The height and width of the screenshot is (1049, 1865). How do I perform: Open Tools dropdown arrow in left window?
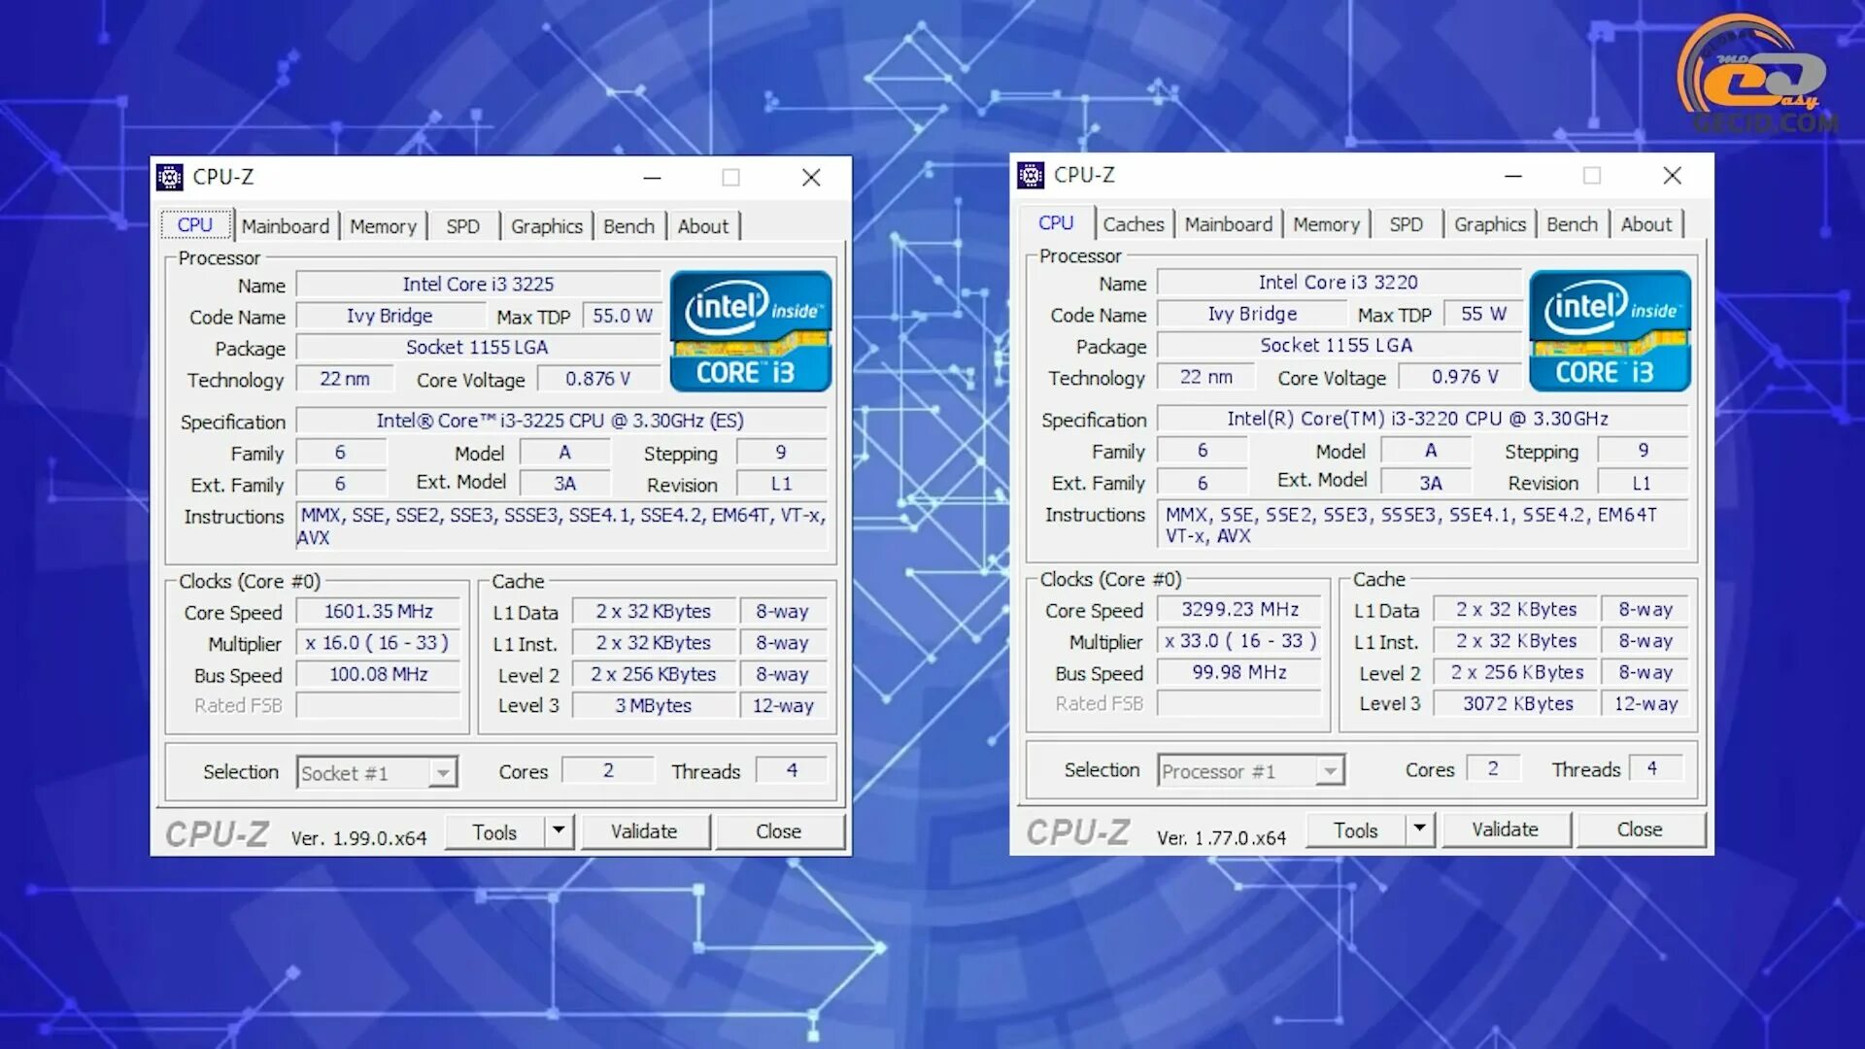click(559, 831)
